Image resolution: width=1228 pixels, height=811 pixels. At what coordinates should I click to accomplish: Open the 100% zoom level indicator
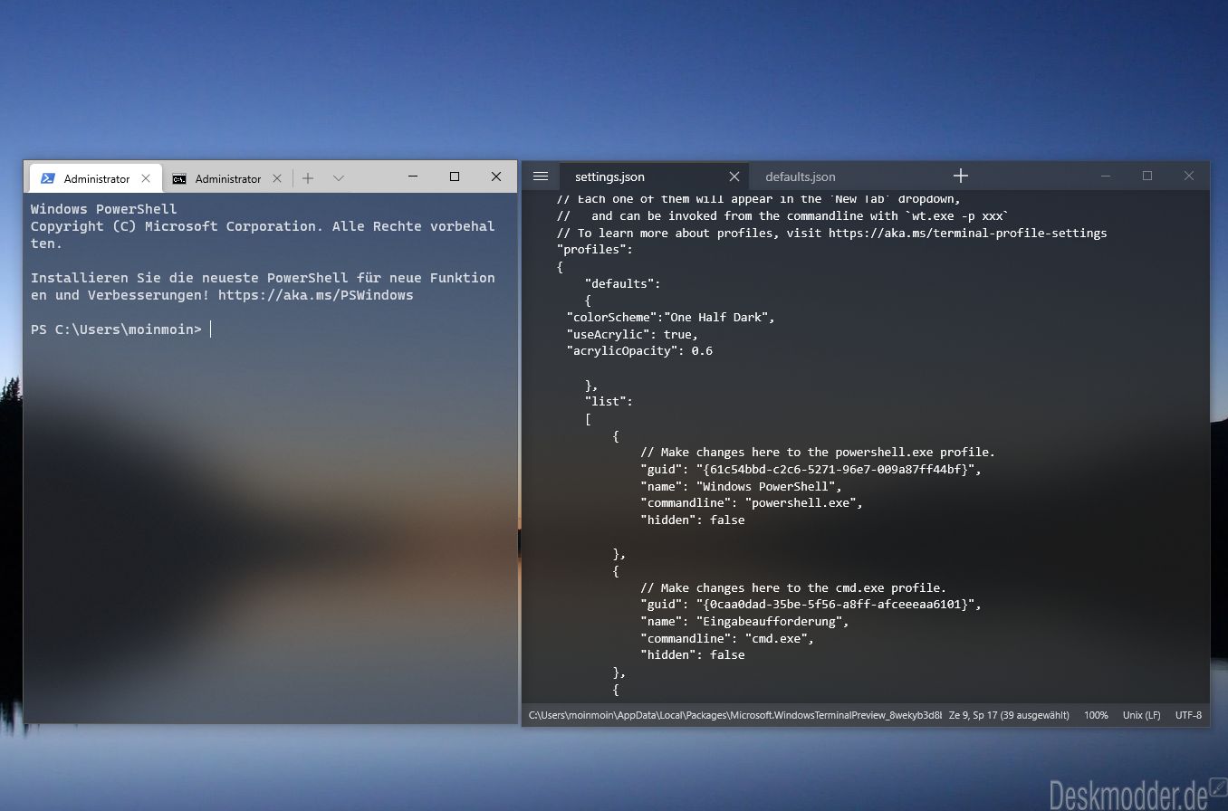pos(1096,715)
